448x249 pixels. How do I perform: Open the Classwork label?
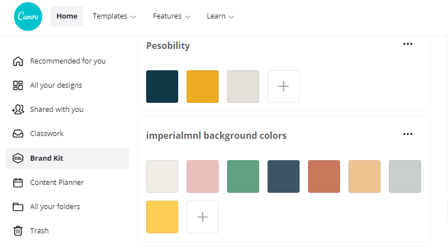[x=47, y=134]
